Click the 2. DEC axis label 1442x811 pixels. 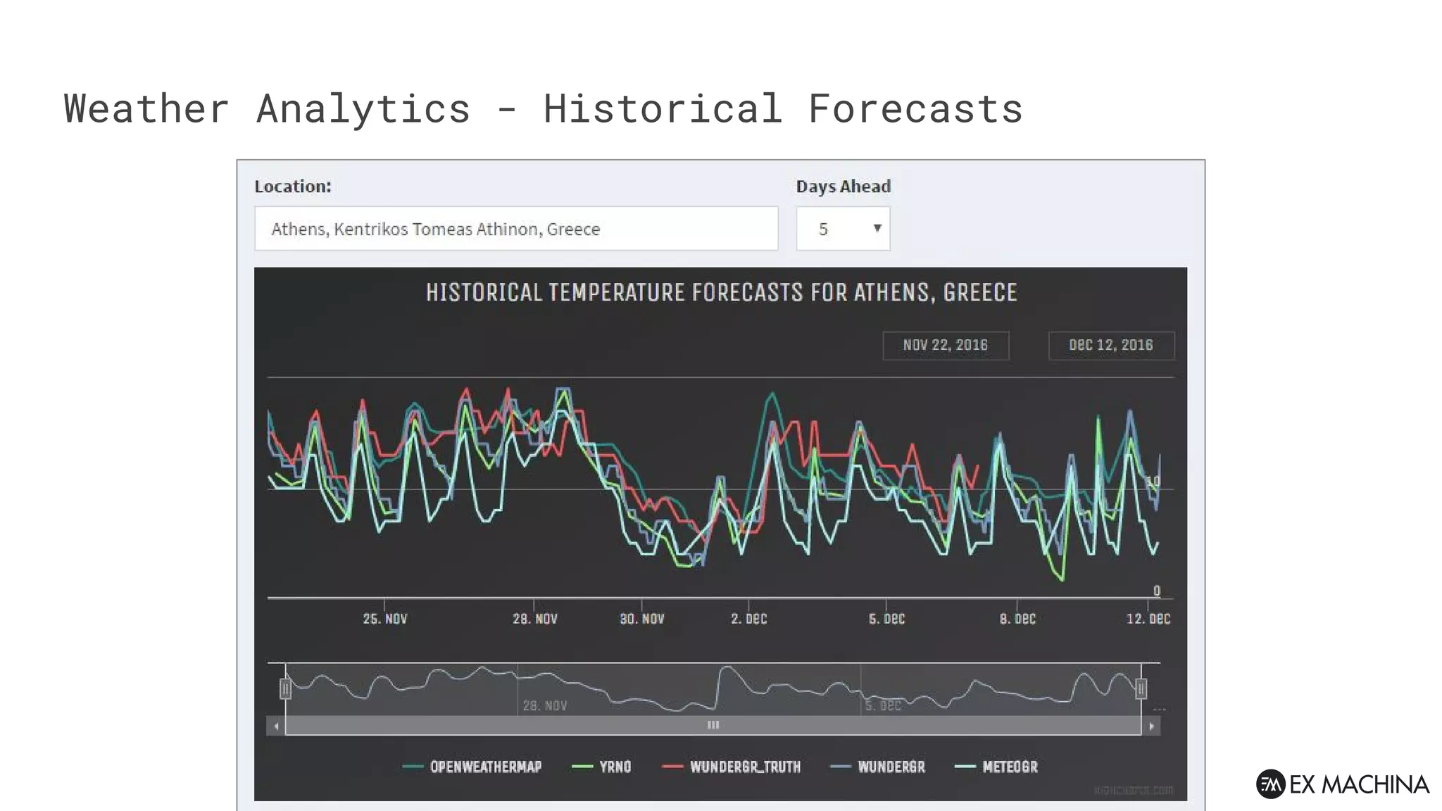click(749, 619)
